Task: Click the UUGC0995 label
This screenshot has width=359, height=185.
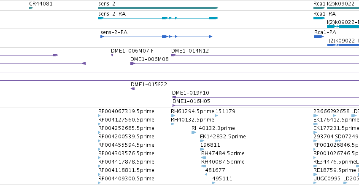Action: coord(327,178)
